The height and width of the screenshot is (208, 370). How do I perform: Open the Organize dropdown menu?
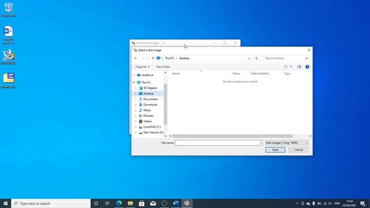tap(142, 67)
